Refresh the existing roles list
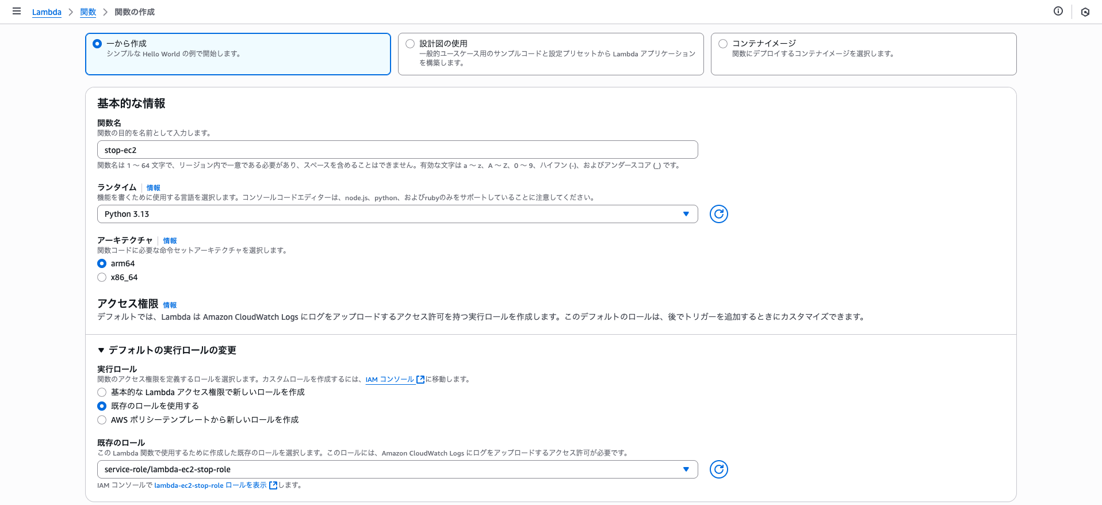Image resolution: width=1102 pixels, height=505 pixels. coord(719,469)
